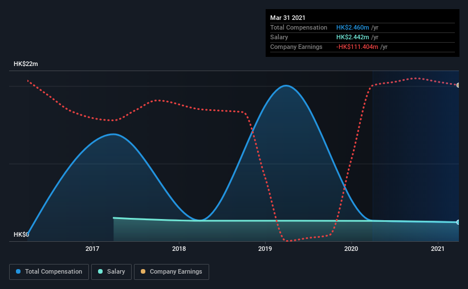
Task: Click the -HK$111.404m company earnings value
Action: click(357, 47)
